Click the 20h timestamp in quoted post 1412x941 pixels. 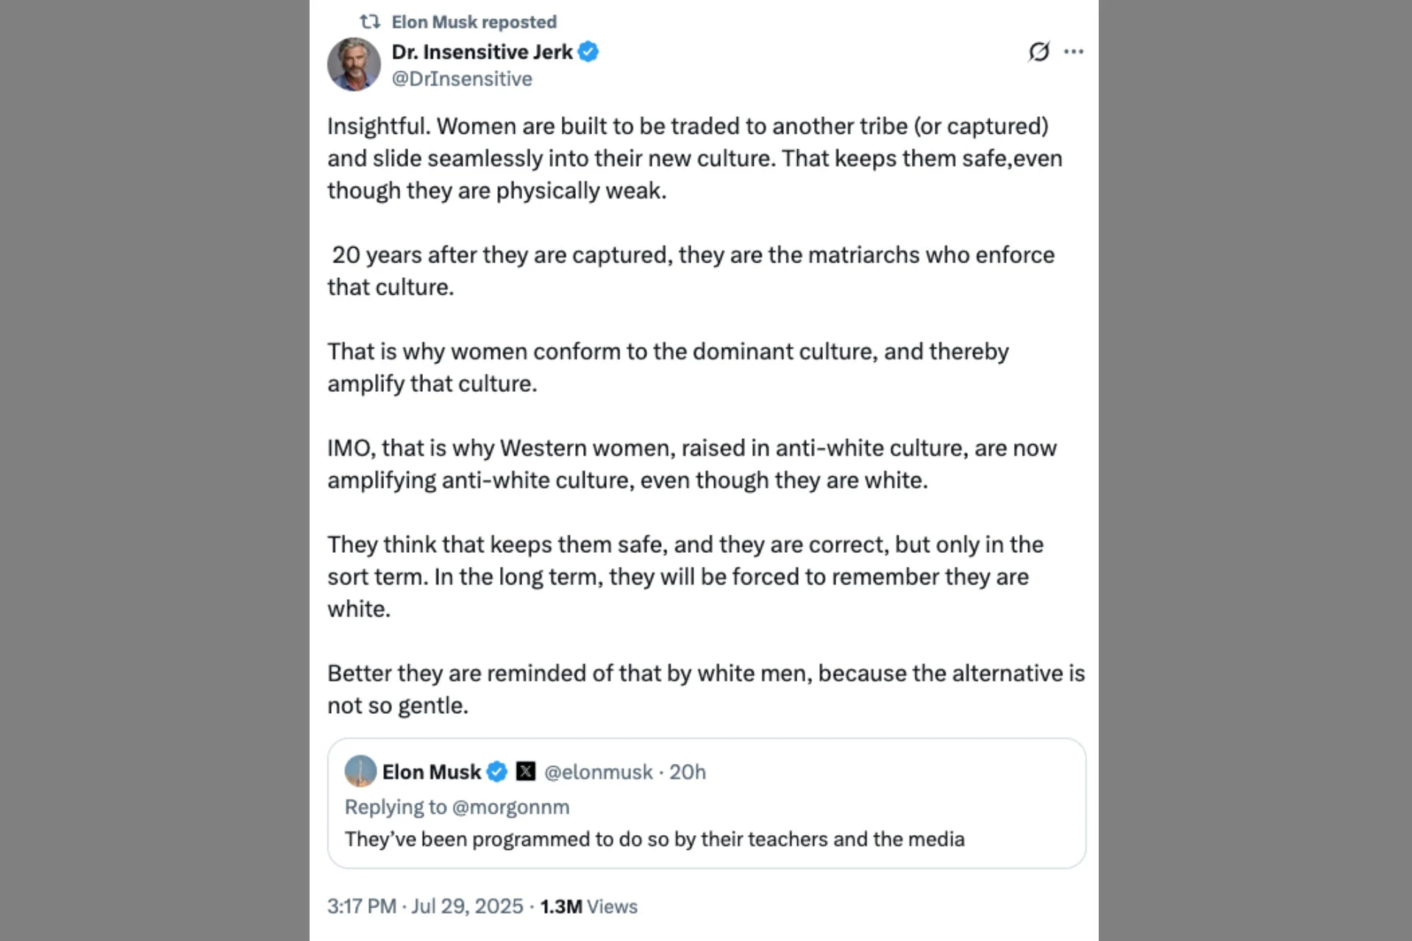tap(688, 772)
